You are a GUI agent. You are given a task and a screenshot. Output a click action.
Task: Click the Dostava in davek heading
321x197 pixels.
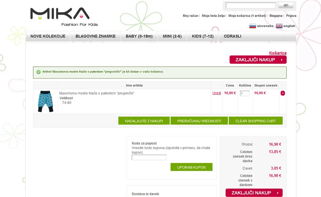145,194
